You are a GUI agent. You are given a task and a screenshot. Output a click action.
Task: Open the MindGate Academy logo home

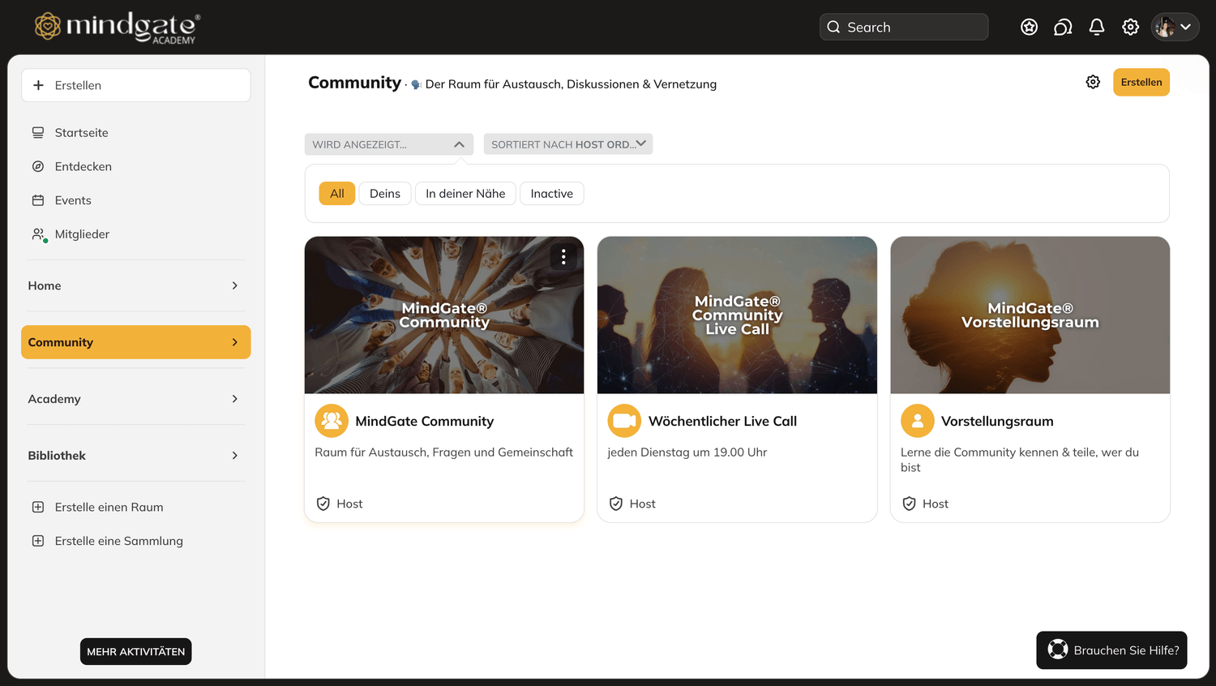118,27
